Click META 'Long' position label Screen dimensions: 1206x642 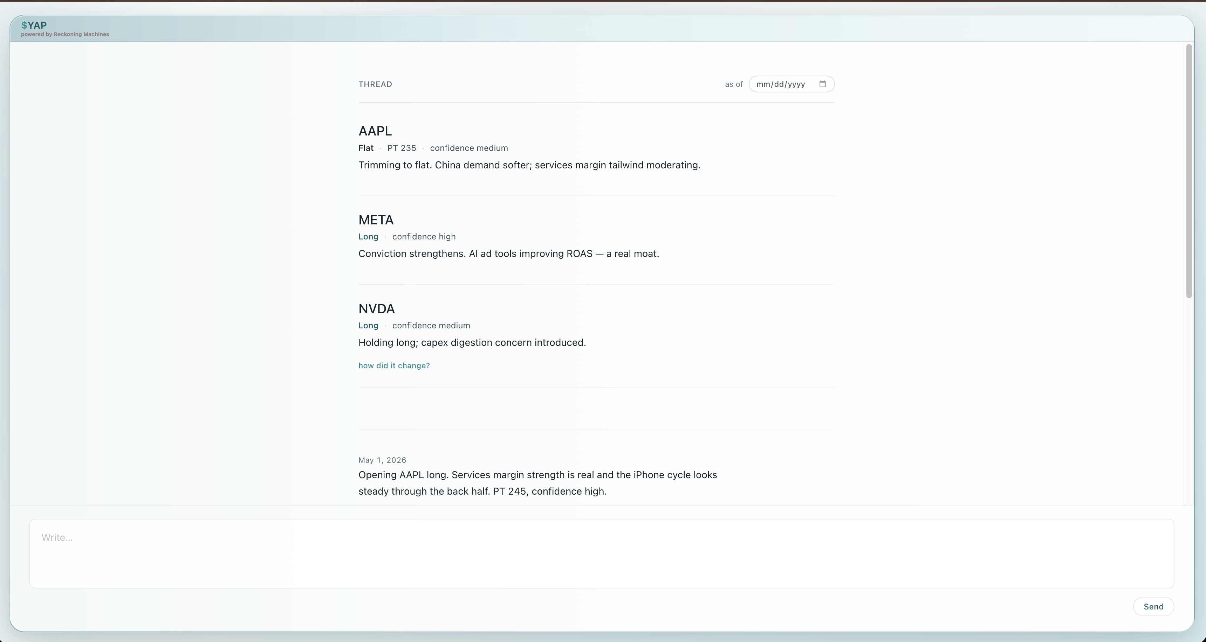pyautogui.click(x=368, y=237)
